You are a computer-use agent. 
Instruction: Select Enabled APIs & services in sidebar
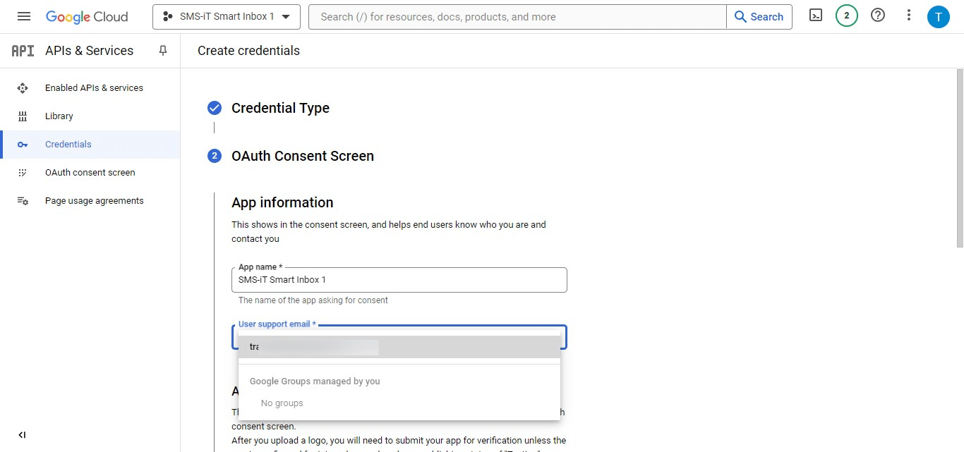pyautogui.click(x=94, y=87)
